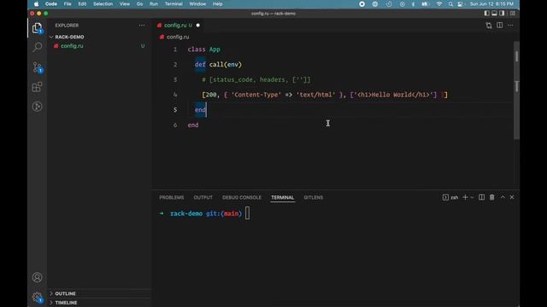Viewport: 547px width, 307px height.
Task: Open the Help menu
Action: click(x=217, y=3)
